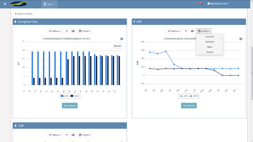Click the page vertical scrollbar
Screen dimensions: 253x142
[x=251, y=73]
